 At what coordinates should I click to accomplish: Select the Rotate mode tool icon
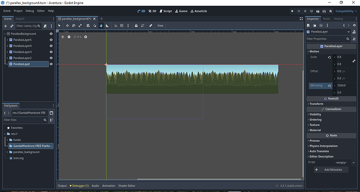point(74,26)
